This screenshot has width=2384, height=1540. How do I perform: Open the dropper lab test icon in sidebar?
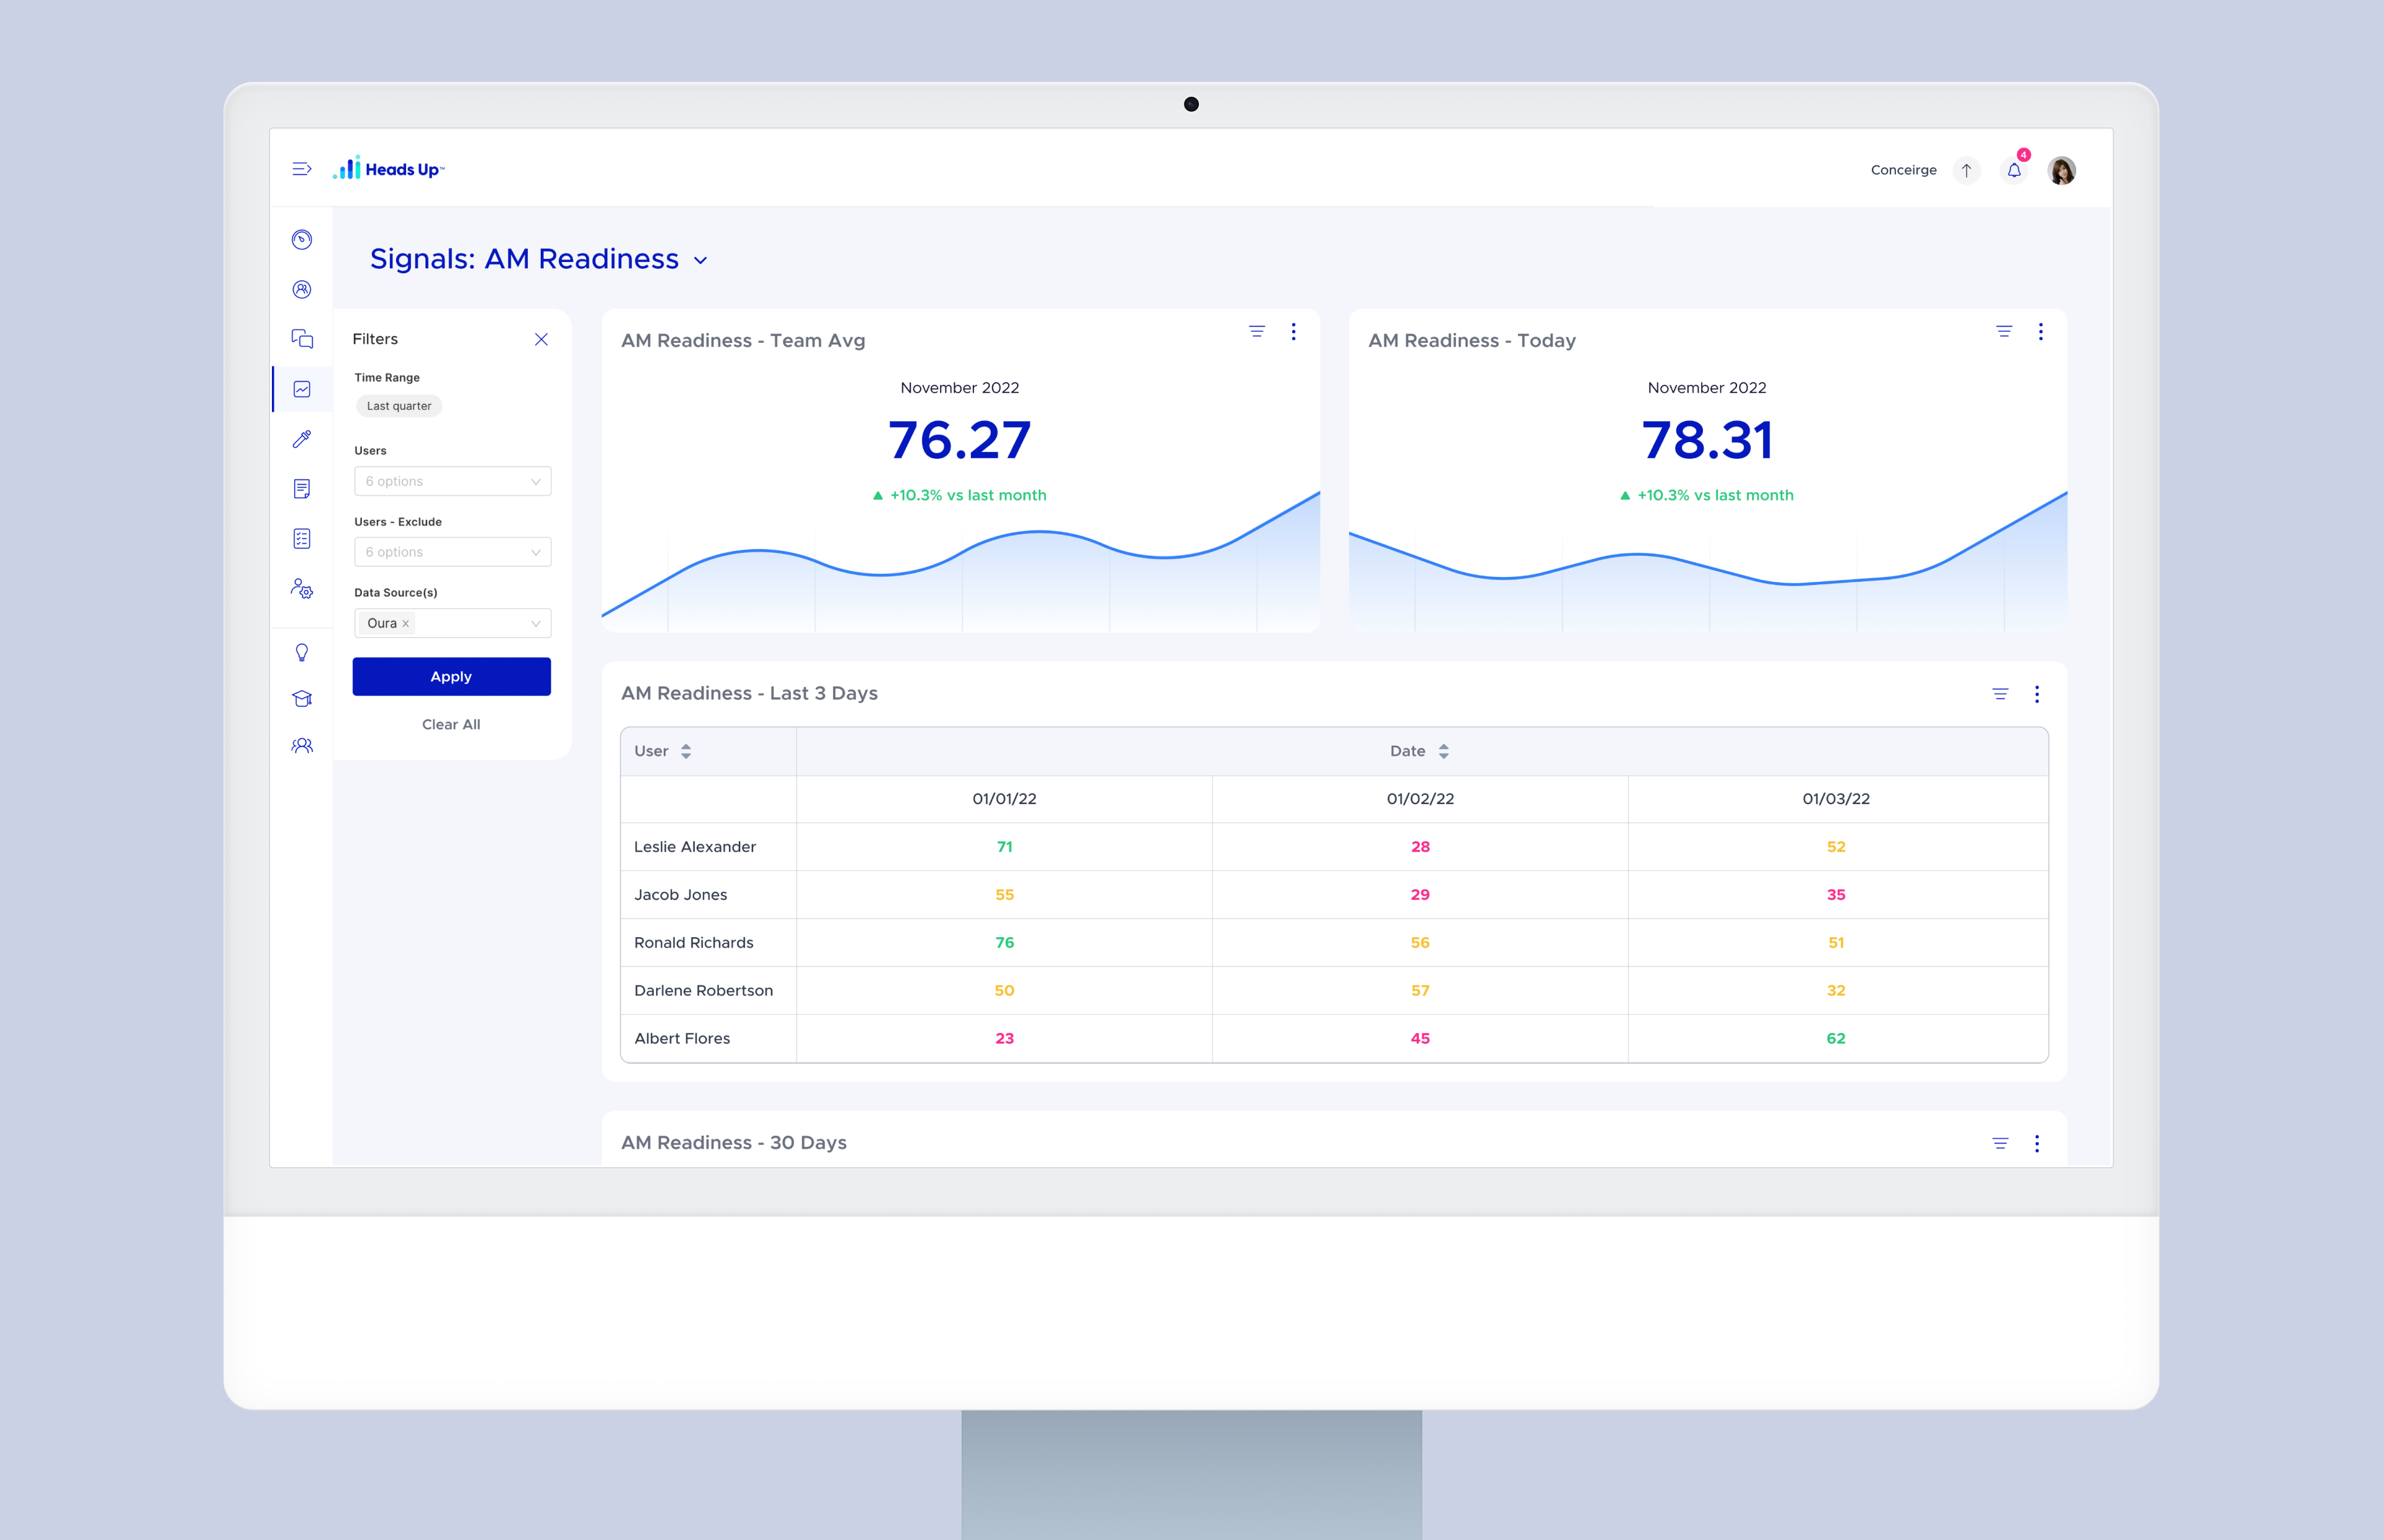302,439
